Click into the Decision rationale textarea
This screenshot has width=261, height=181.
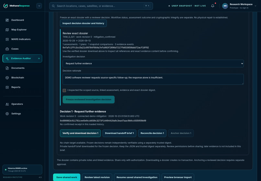[153, 79]
